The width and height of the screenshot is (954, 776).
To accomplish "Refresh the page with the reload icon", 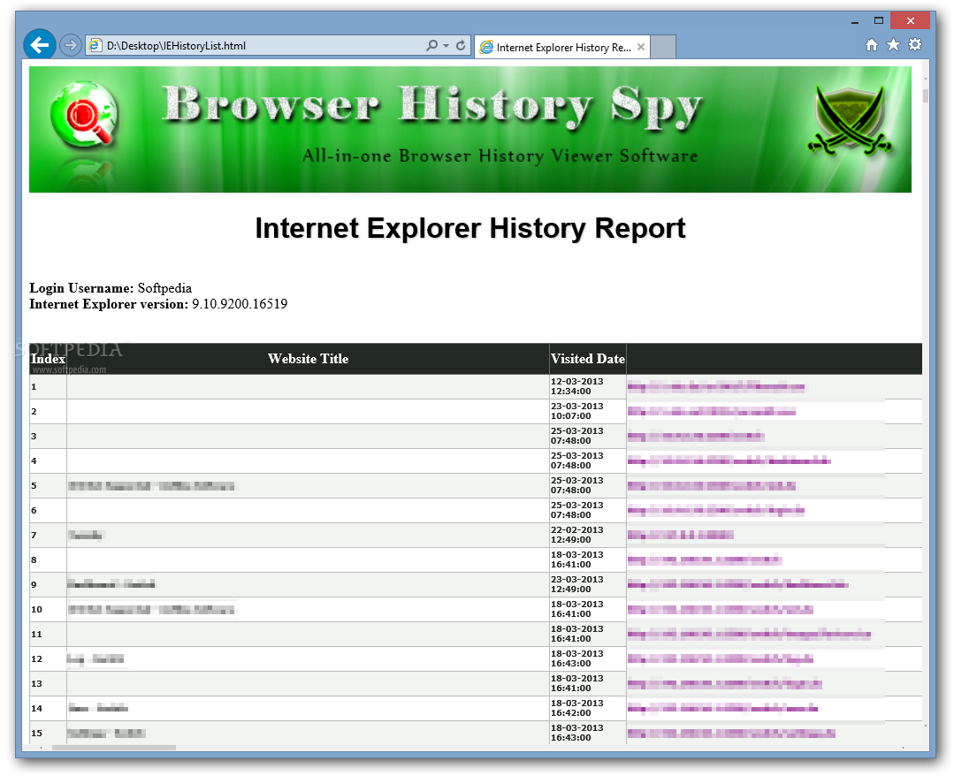I will tap(461, 45).
